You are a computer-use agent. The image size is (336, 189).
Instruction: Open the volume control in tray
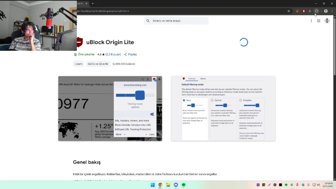[x=318, y=185]
